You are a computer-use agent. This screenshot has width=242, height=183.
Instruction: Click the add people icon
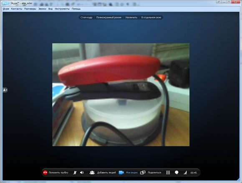pos(92,173)
